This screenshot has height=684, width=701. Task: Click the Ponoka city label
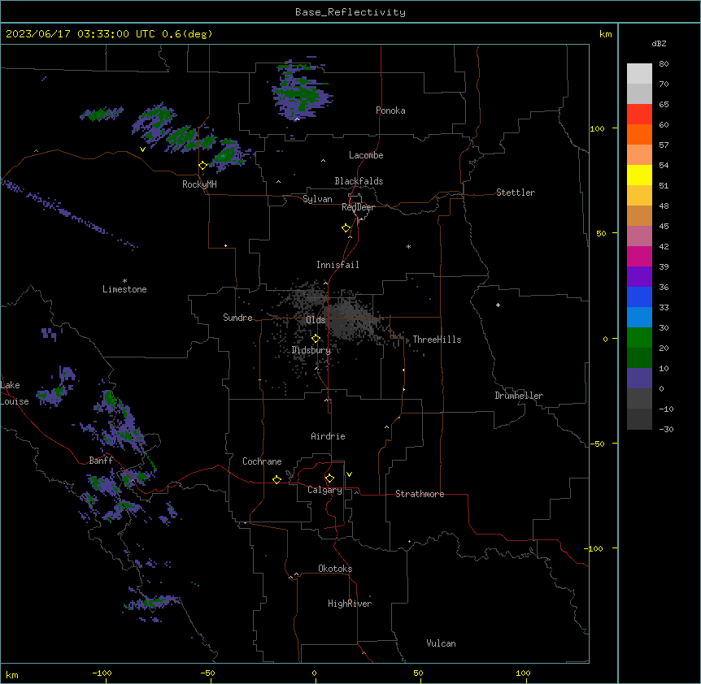(x=390, y=110)
